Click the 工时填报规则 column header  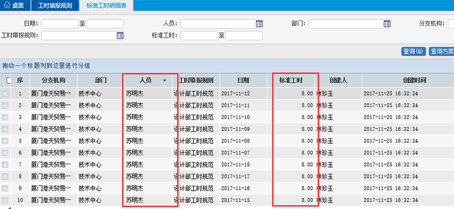tap(196, 80)
